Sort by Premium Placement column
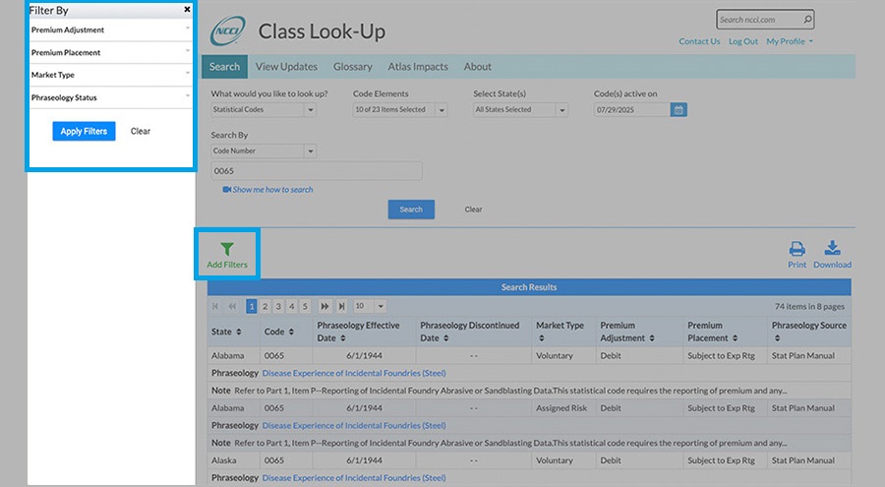The image size is (885, 487). 735,338
